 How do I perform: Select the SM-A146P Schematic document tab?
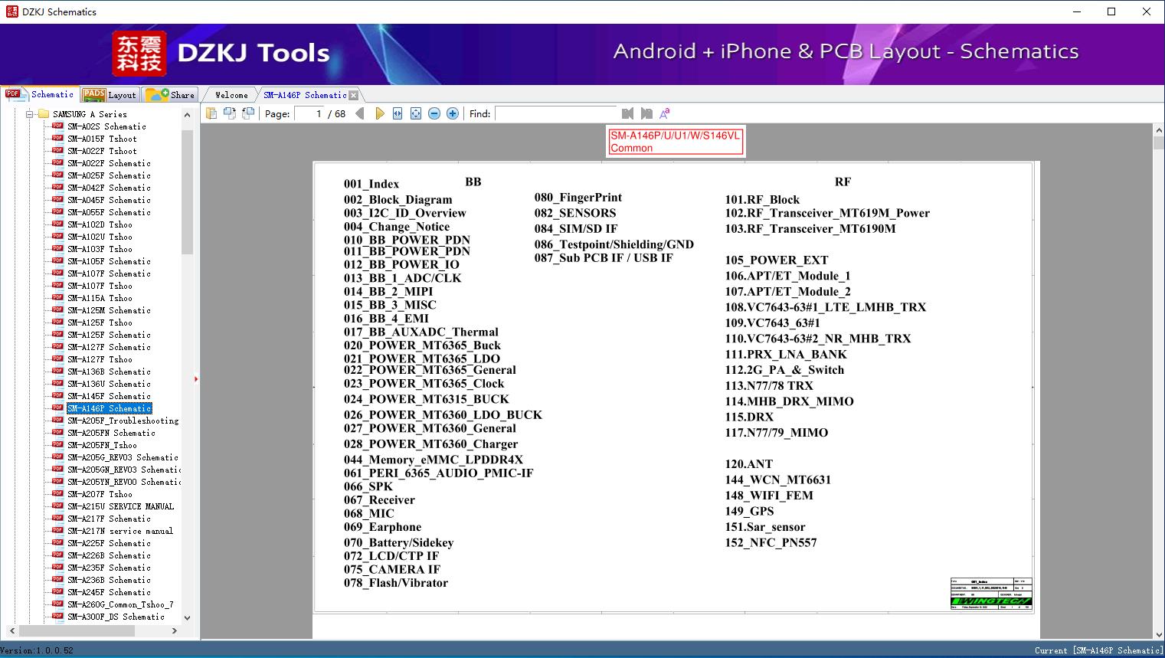tap(305, 95)
